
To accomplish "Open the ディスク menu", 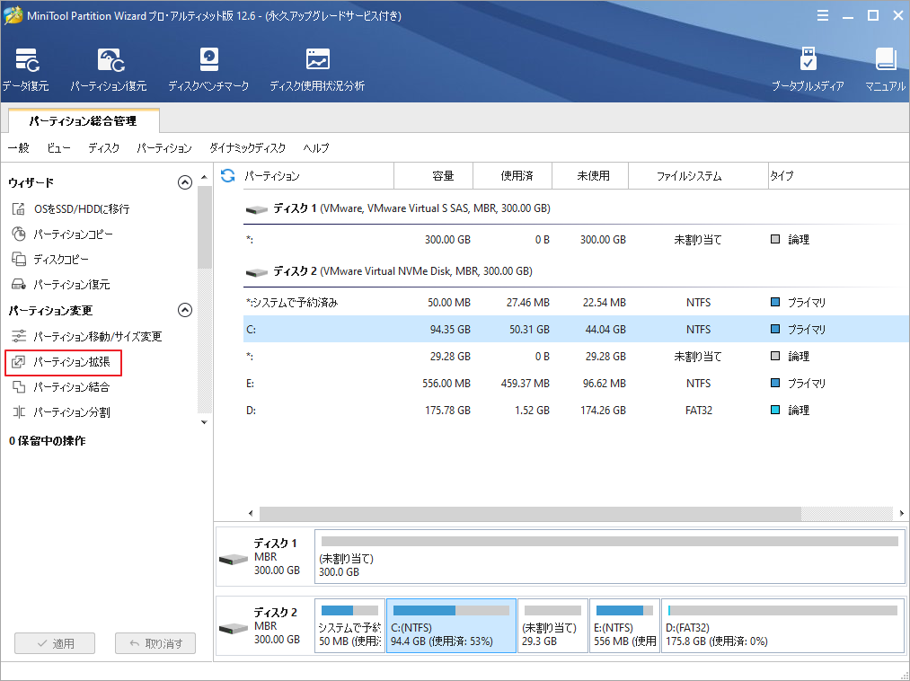I will click(x=103, y=148).
